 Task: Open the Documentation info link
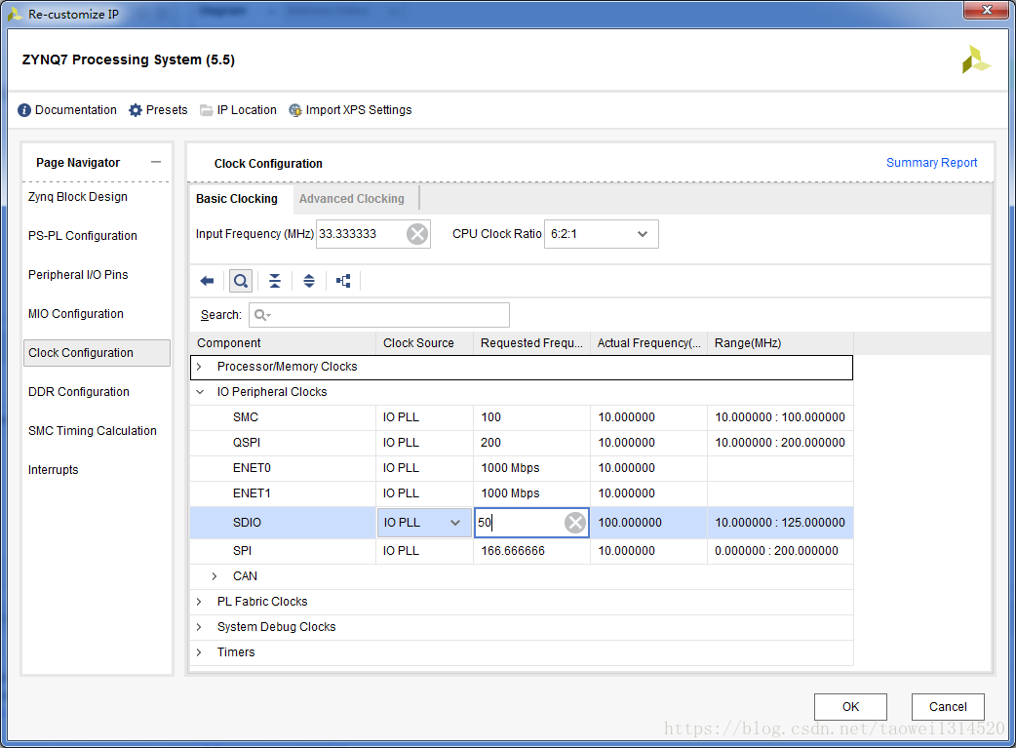pos(67,110)
